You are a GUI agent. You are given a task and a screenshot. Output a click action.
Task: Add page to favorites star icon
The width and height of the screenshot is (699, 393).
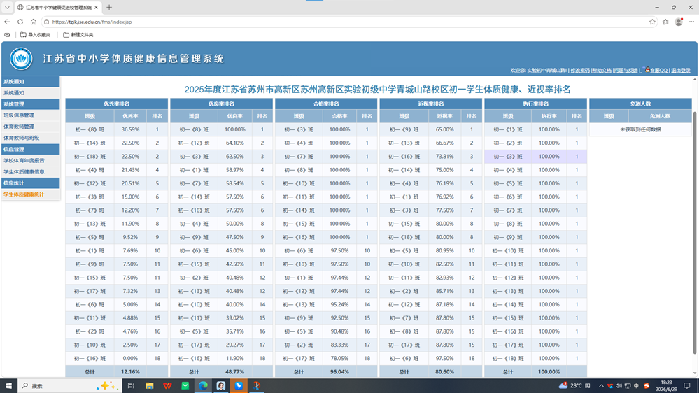click(x=652, y=22)
